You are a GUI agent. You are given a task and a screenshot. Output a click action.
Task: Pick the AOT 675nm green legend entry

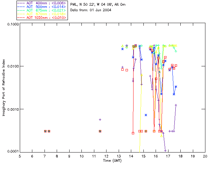pos(42,10)
